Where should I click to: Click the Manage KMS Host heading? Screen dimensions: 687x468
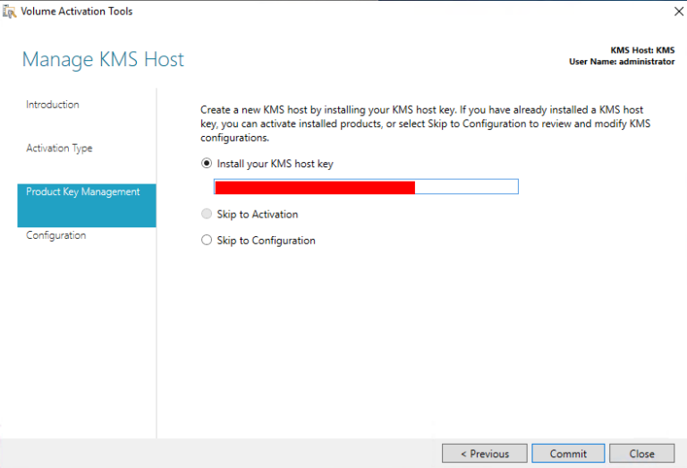point(103,60)
